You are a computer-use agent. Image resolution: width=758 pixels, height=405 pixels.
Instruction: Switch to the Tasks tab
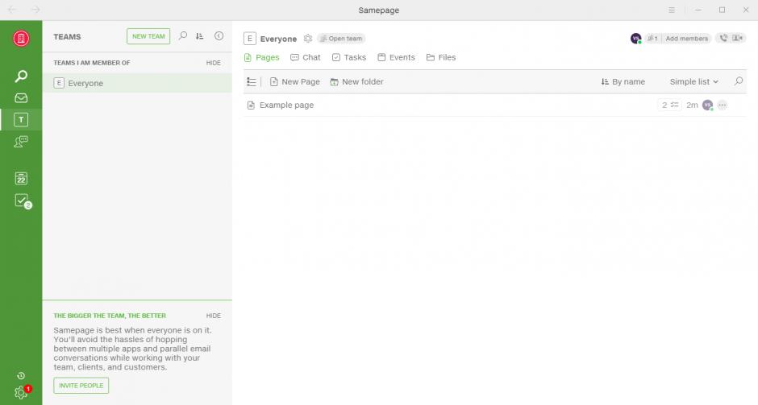pos(349,57)
